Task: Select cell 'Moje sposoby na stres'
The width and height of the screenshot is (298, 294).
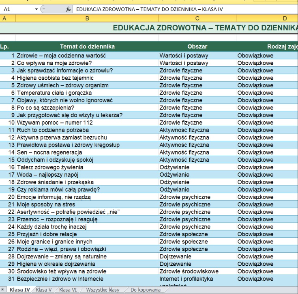Action: tap(87, 204)
